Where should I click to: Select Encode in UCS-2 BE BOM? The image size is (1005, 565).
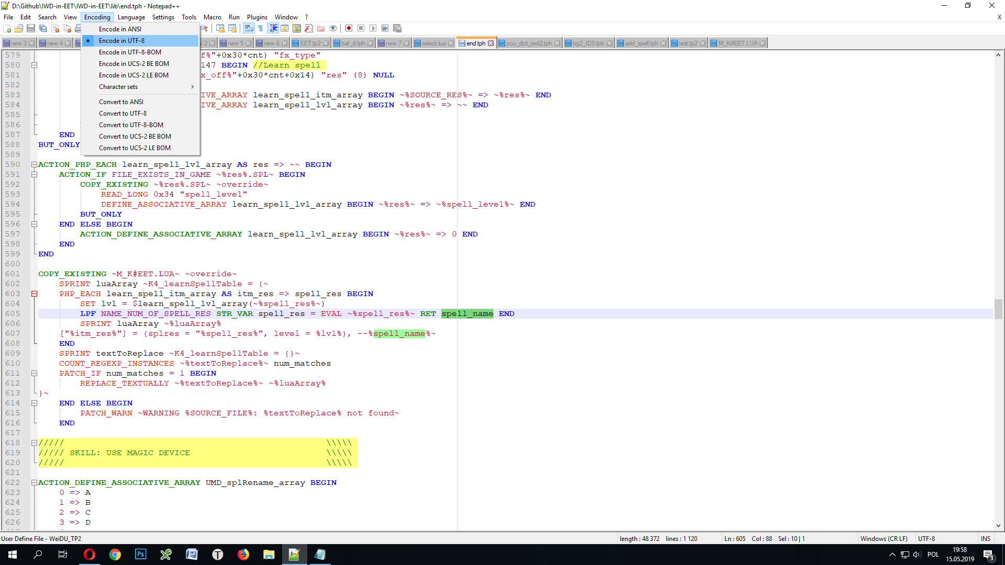coord(140,64)
